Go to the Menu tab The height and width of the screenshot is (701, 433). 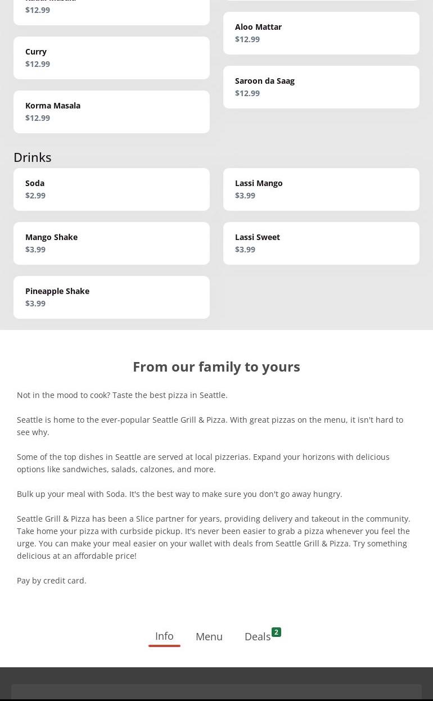[209, 636]
